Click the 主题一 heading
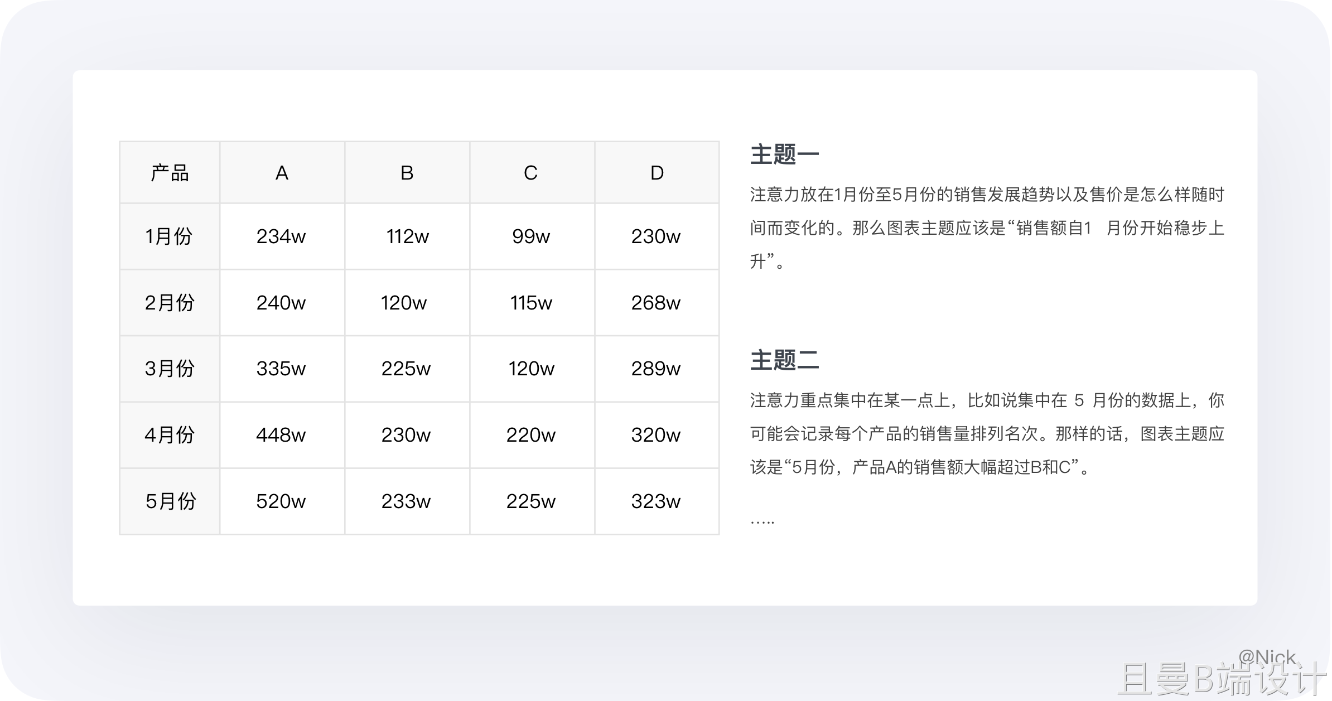This screenshot has height=701, width=1332. point(784,154)
